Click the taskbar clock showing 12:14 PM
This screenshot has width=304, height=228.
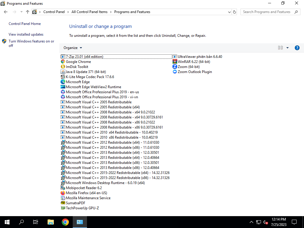point(278,222)
